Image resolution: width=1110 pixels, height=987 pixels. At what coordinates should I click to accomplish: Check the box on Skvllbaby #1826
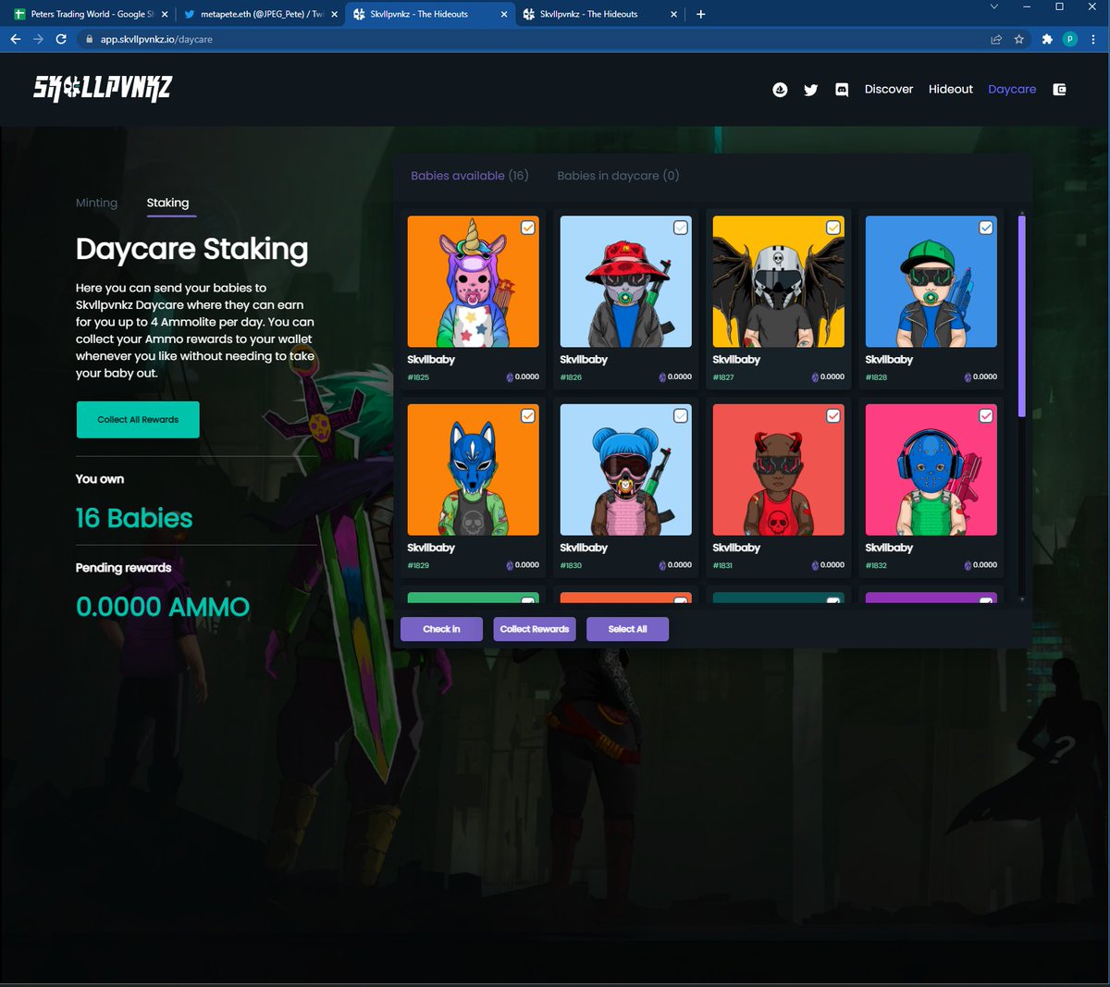(x=681, y=228)
